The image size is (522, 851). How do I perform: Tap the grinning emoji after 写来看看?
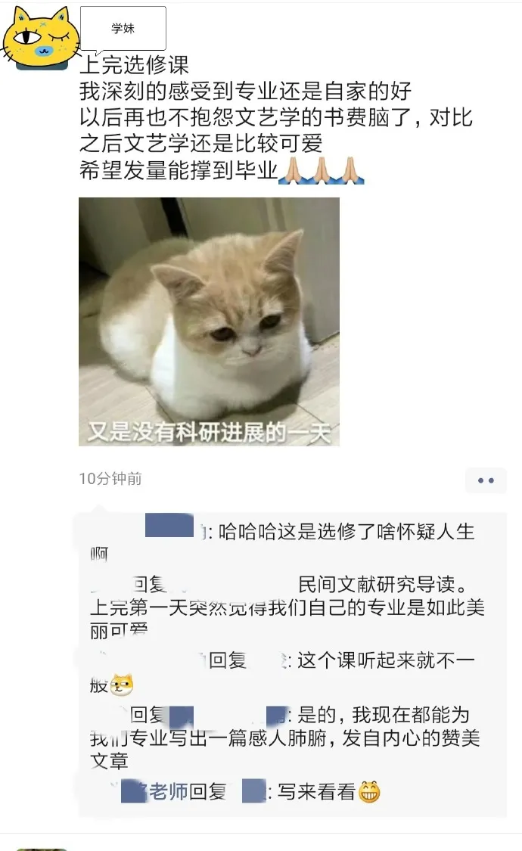pyautogui.click(x=369, y=791)
